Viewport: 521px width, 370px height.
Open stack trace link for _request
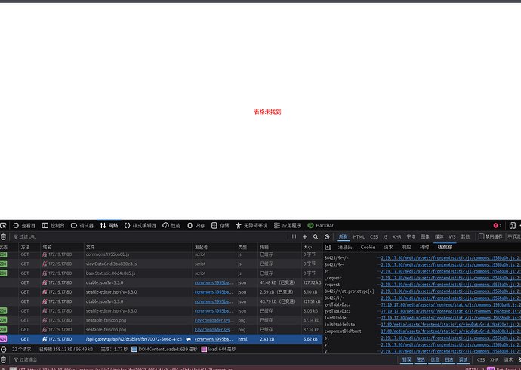tap(451, 278)
